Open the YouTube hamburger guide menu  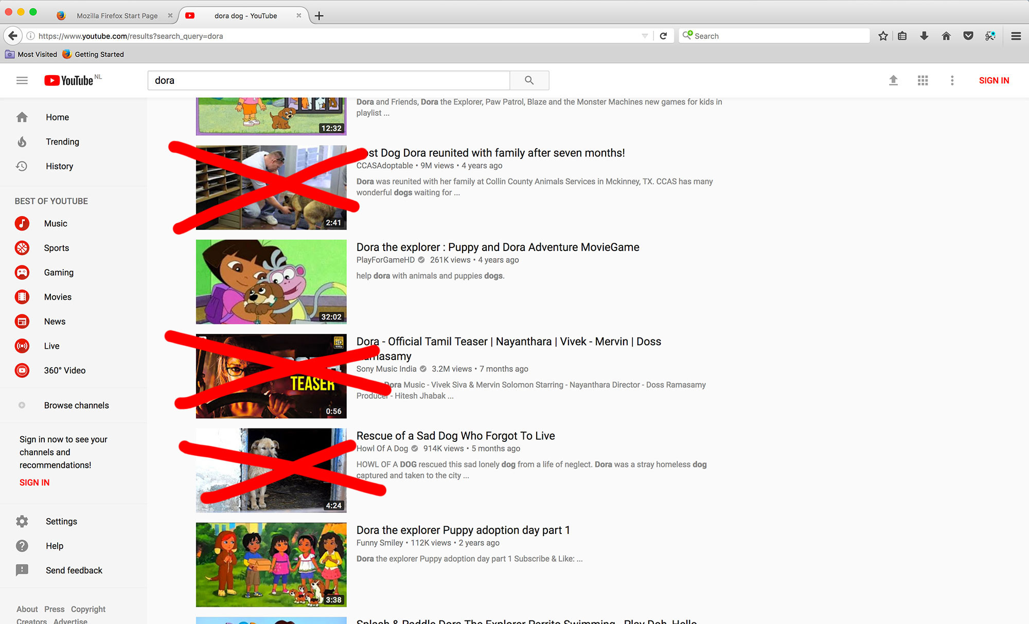22,80
